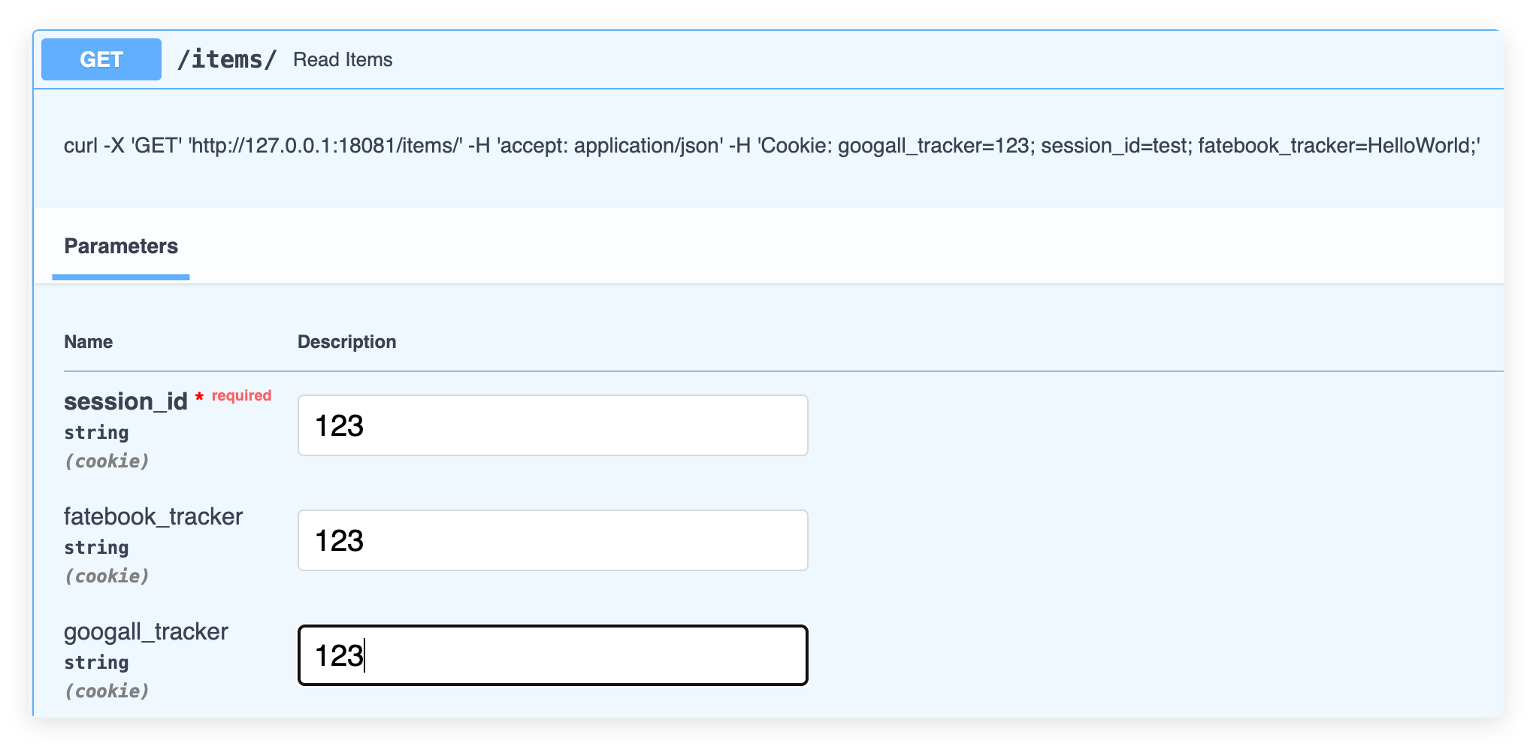Screen dimensions: 1533x747
Task: Click the /items/ endpoint path
Action: coord(227,59)
